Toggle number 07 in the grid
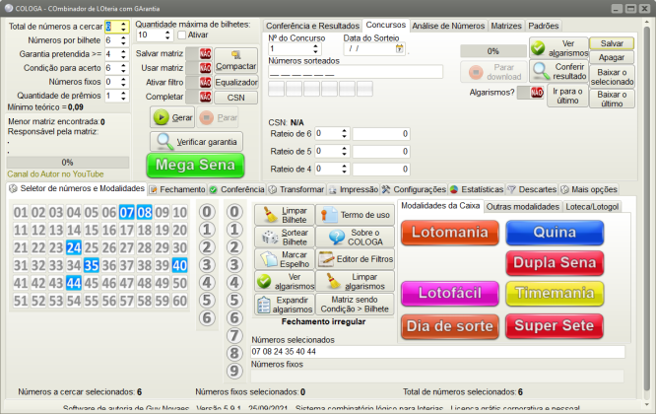Image resolution: width=656 pixels, height=414 pixels. pos(127,212)
